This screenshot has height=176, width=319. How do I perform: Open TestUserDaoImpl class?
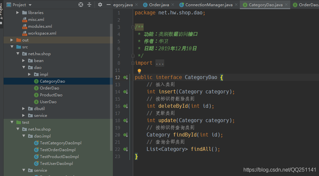click(56, 163)
